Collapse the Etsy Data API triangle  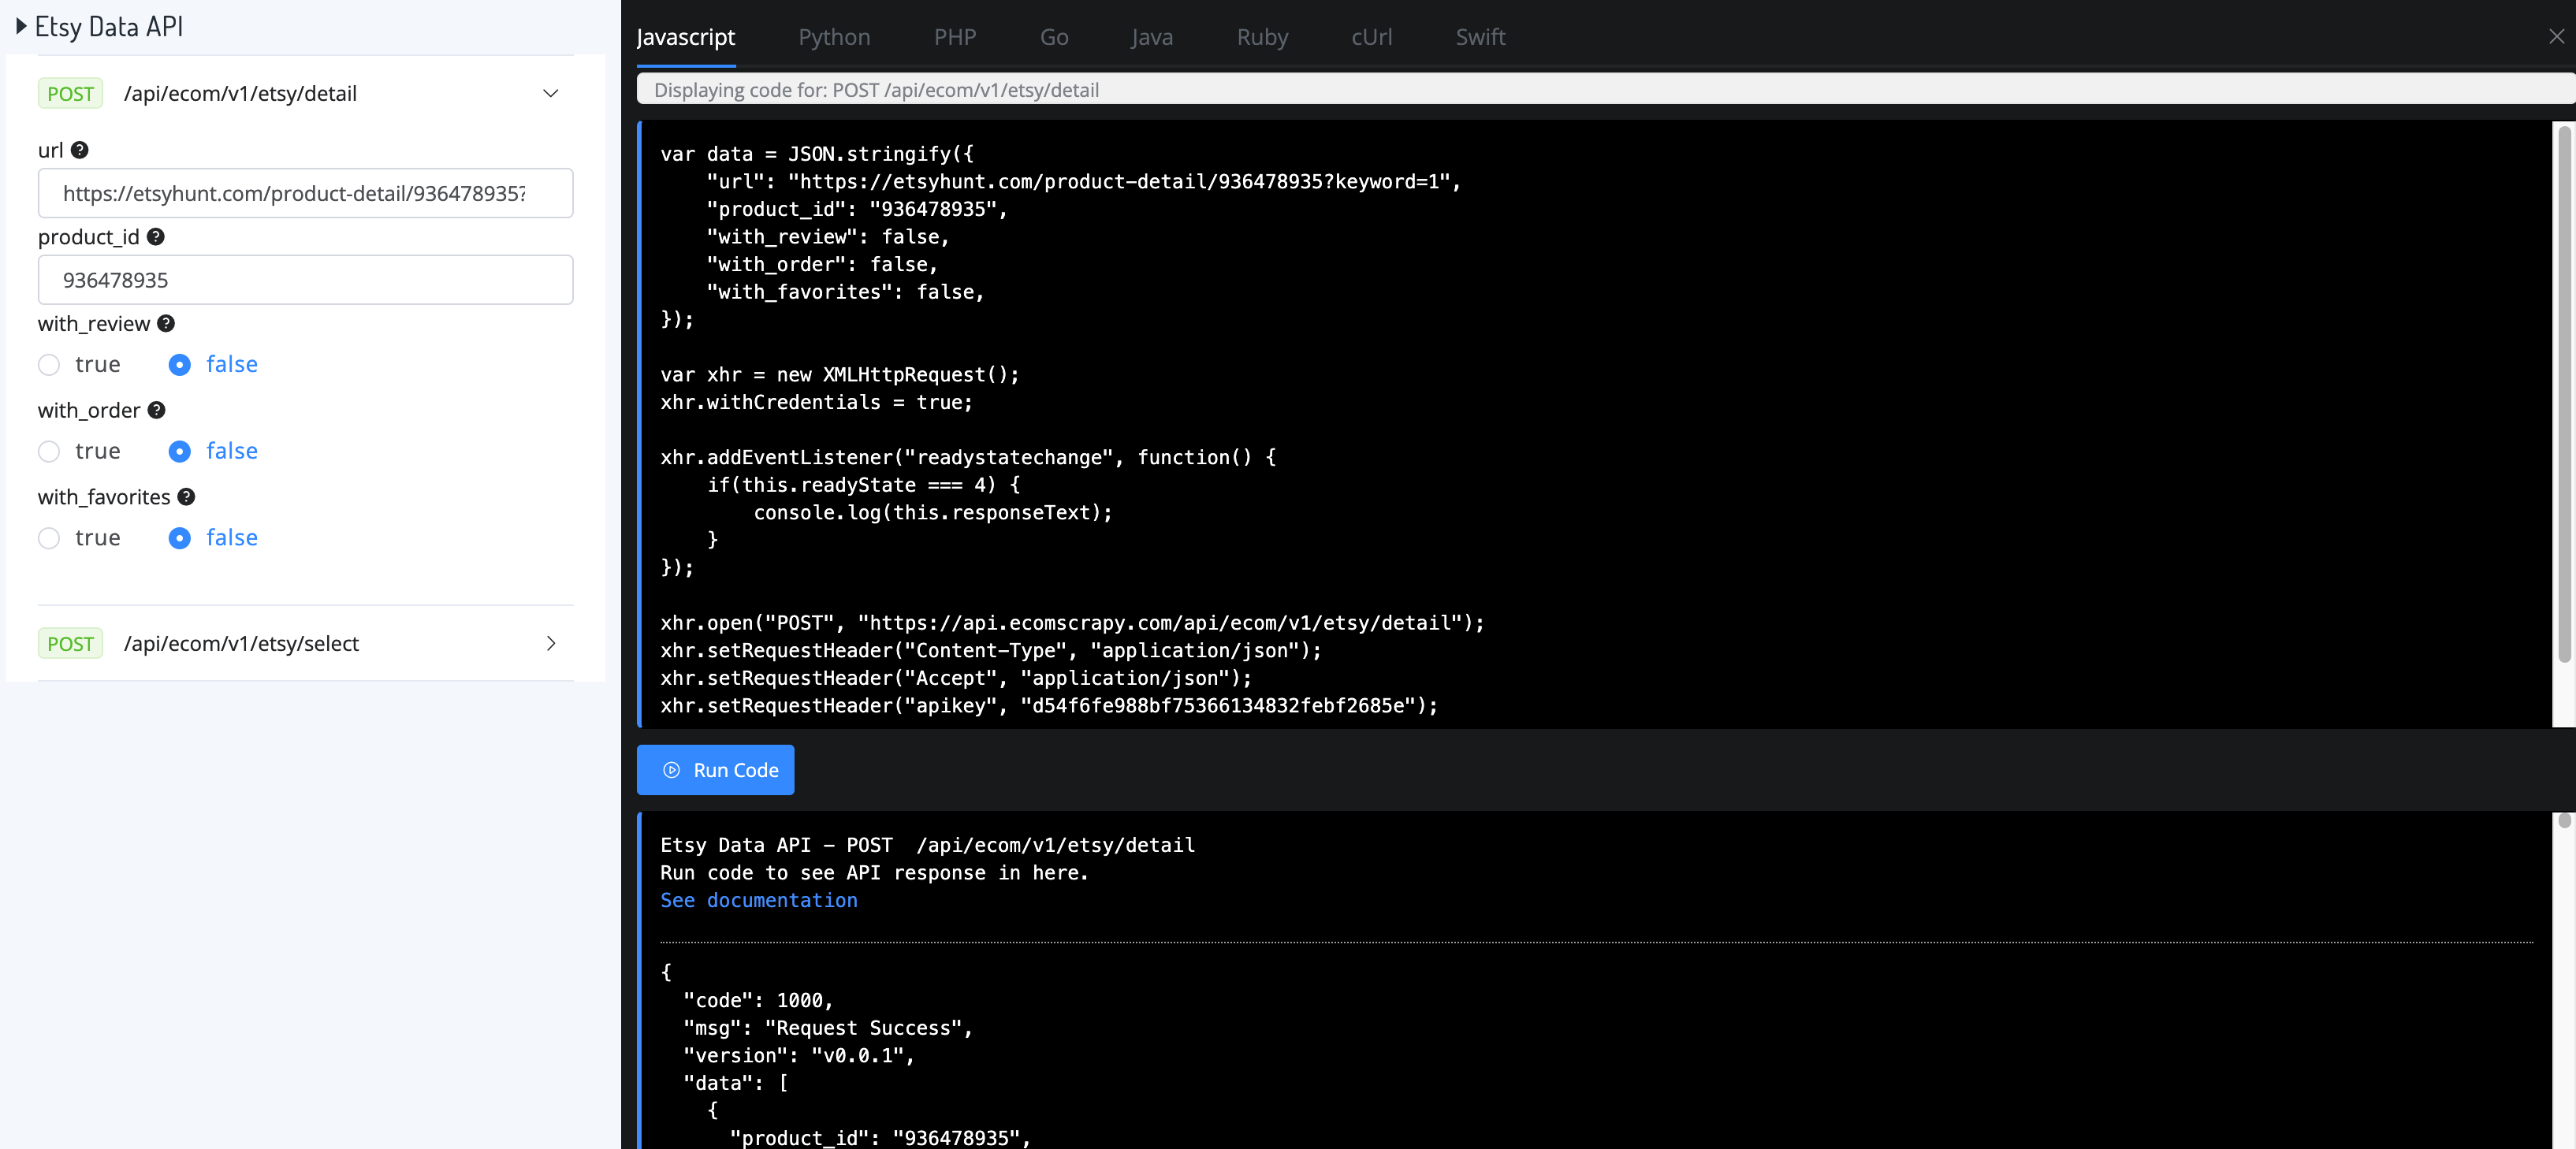(21, 27)
